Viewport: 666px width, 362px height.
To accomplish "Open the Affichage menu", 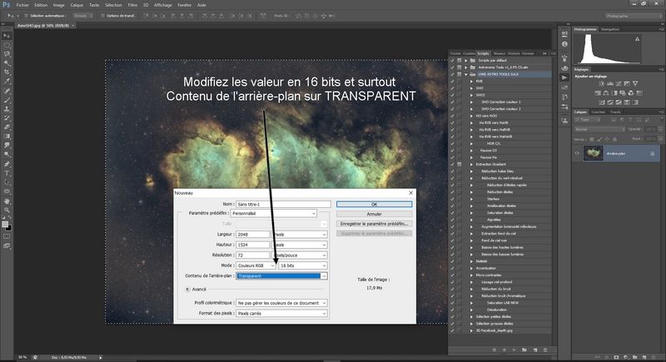I will coord(162,5).
